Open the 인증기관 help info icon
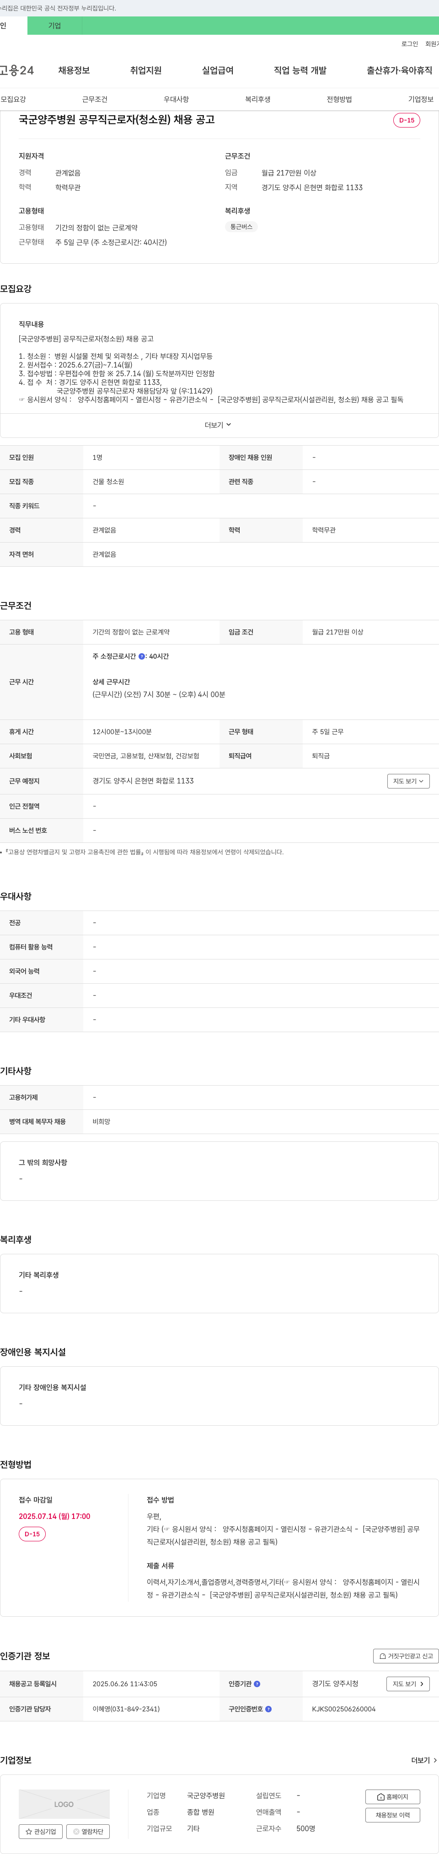The height and width of the screenshot is (1854, 439). pyautogui.click(x=257, y=1684)
